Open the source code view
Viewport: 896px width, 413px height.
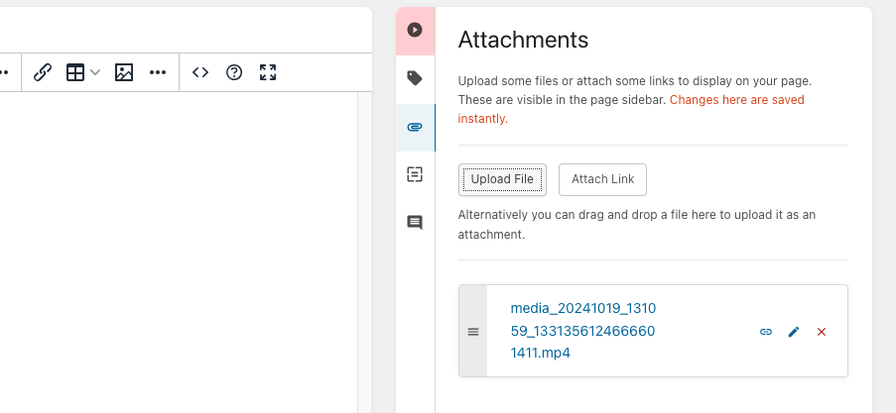pyautogui.click(x=200, y=72)
